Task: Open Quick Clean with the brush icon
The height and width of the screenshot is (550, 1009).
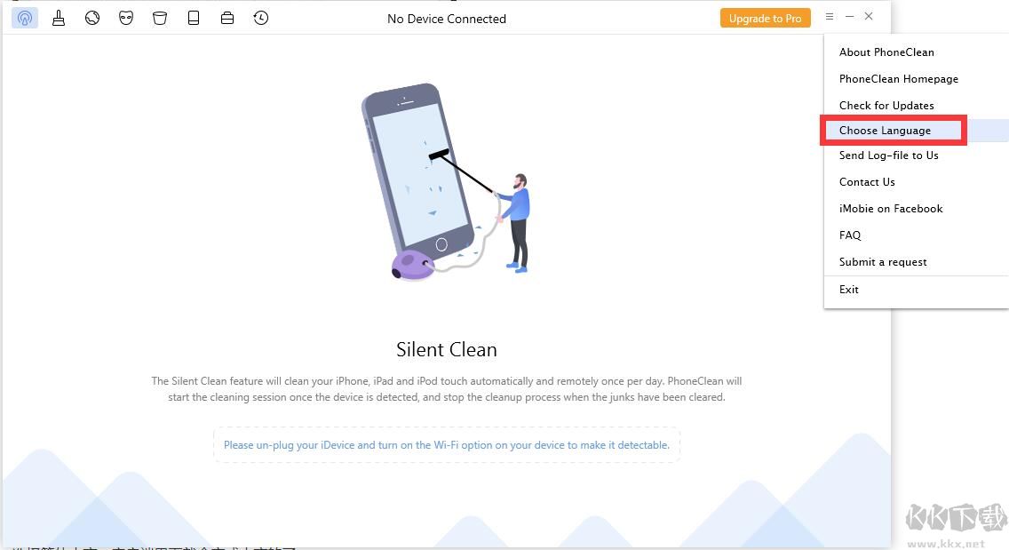Action: 59,18
